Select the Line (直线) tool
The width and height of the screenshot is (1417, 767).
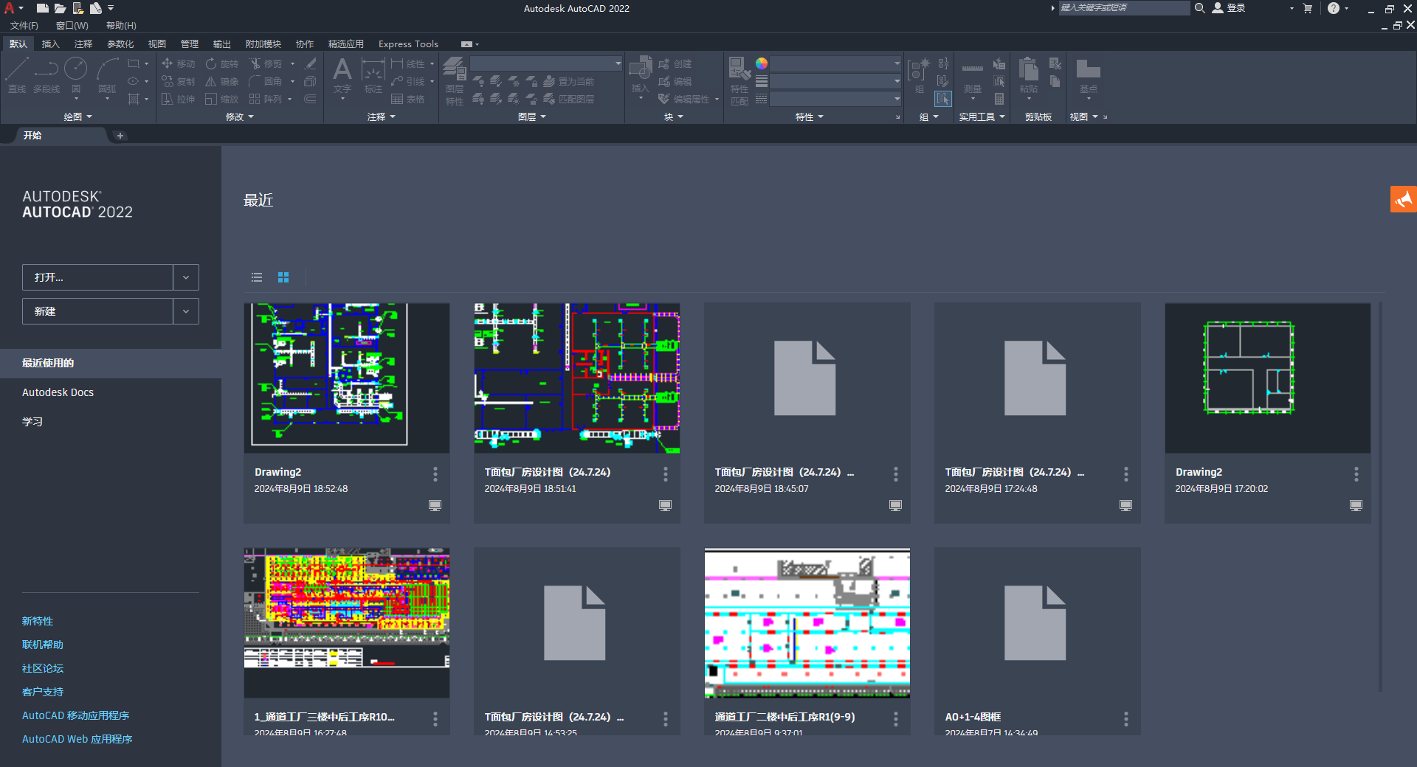point(17,75)
